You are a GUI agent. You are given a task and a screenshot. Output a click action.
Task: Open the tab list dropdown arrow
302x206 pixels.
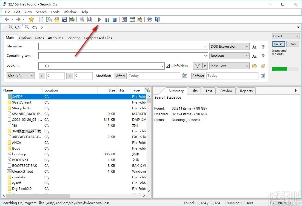pyautogui.click(x=298, y=27)
